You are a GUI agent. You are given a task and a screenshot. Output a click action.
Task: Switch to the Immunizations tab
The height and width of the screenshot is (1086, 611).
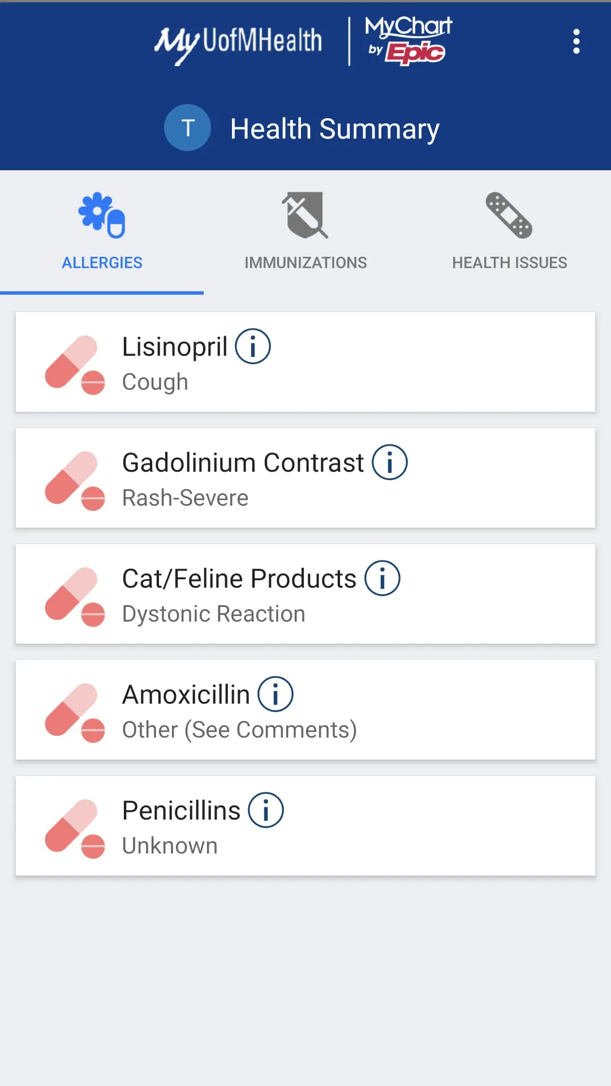pyautogui.click(x=305, y=262)
